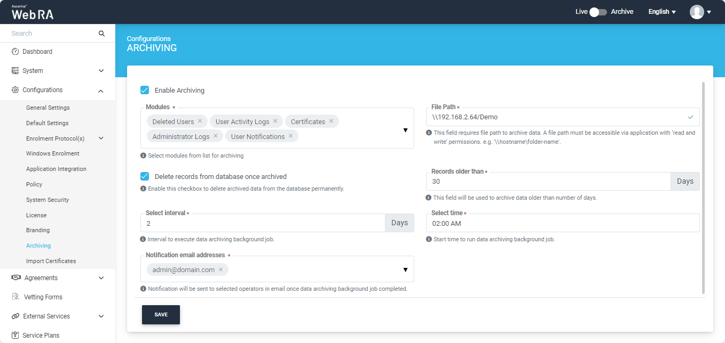Open General Settings in the sidebar
The image size is (725, 343).
[x=48, y=108]
